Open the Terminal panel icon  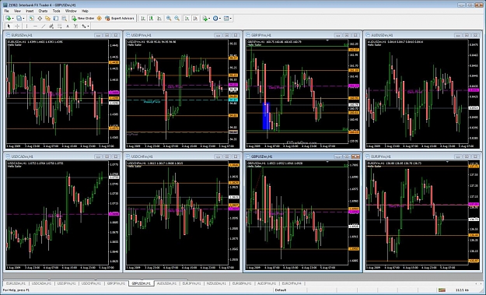point(56,19)
